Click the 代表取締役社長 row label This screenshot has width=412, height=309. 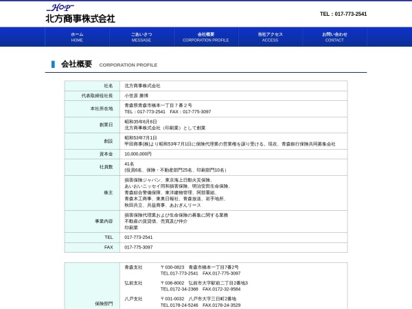pyautogui.click(x=97, y=95)
